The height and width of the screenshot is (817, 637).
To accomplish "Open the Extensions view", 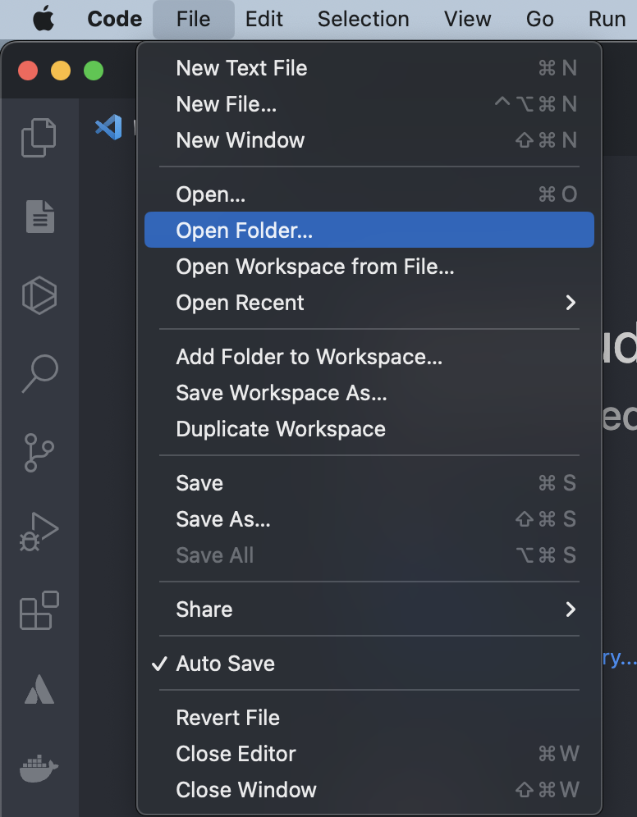I will [39, 611].
